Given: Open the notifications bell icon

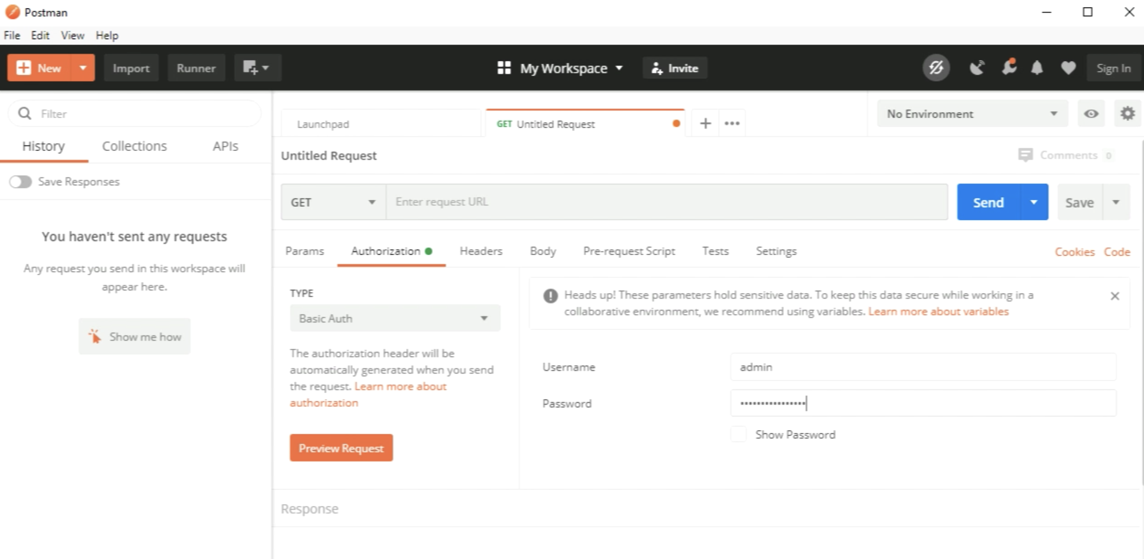Looking at the screenshot, I should (x=1037, y=68).
